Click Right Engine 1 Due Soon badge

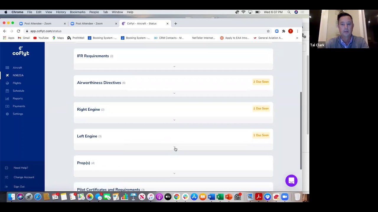pos(261,109)
